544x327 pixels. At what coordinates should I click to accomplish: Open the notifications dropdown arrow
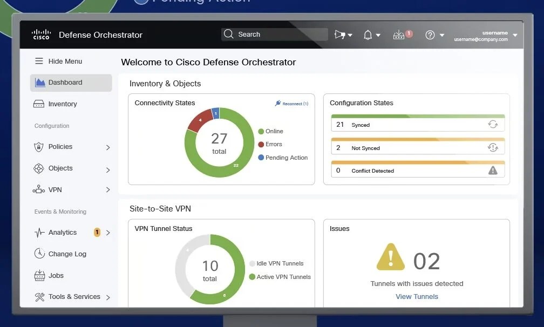coord(378,35)
